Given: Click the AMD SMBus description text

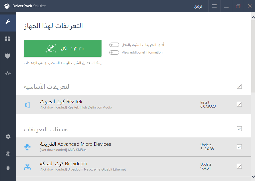Looking at the screenshot, I should pos(77,150).
